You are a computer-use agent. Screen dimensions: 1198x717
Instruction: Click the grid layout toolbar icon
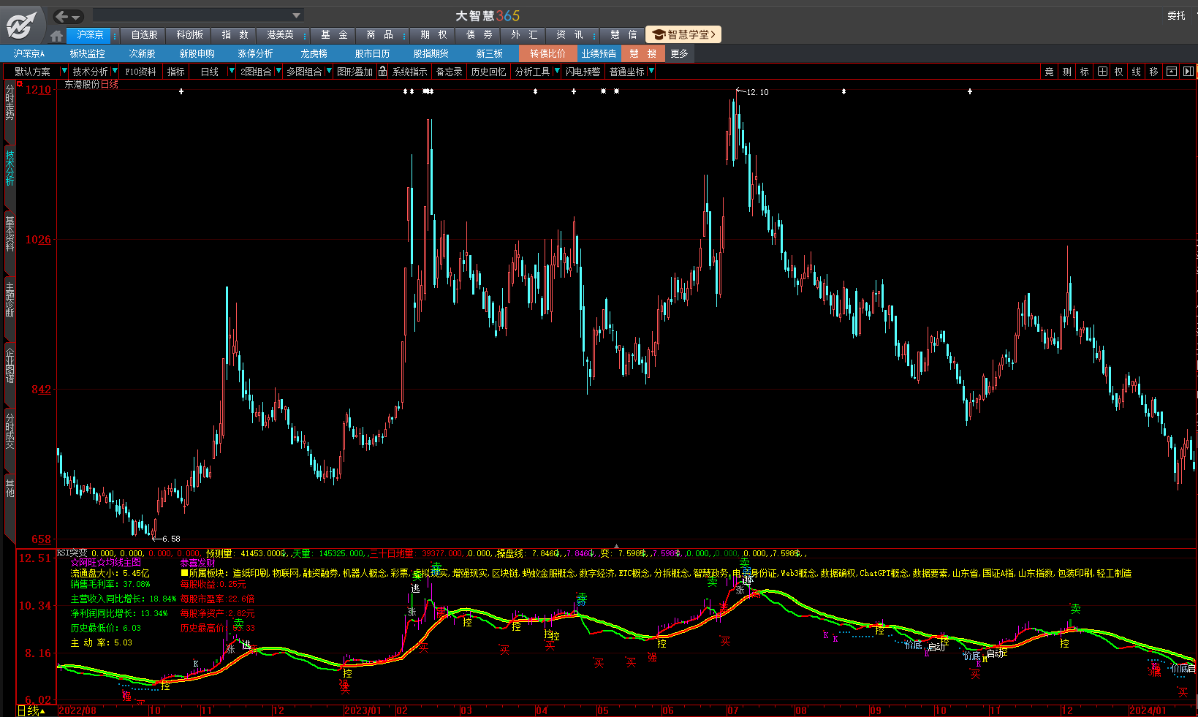tap(1102, 72)
